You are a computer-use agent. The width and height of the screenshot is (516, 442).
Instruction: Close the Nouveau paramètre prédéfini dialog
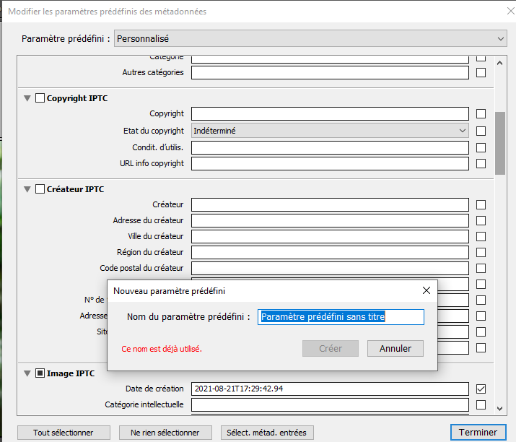pyautogui.click(x=426, y=290)
